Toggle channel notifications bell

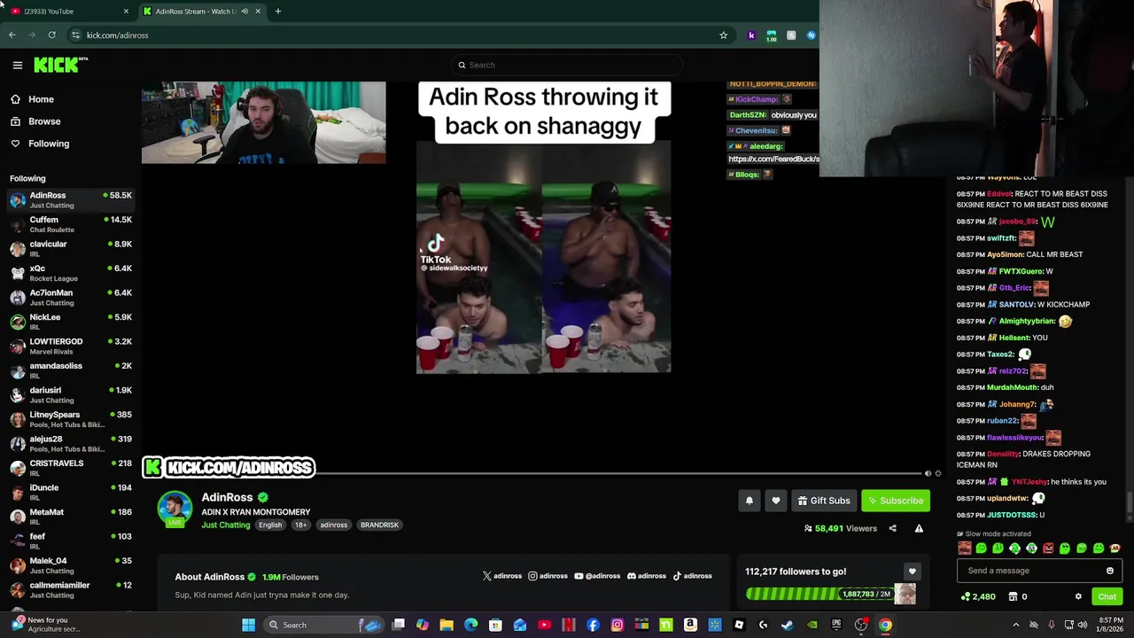750,501
